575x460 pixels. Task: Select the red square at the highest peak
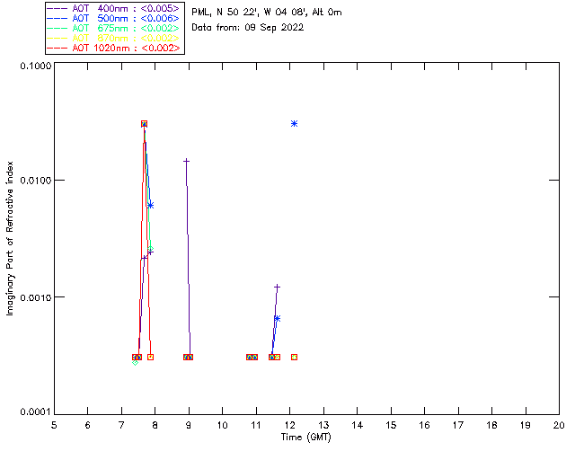144,124
